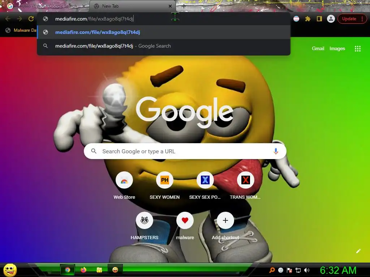Open the Google apps grid icon
The height and width of the screenshot is (277, 370).
[357, 49]
